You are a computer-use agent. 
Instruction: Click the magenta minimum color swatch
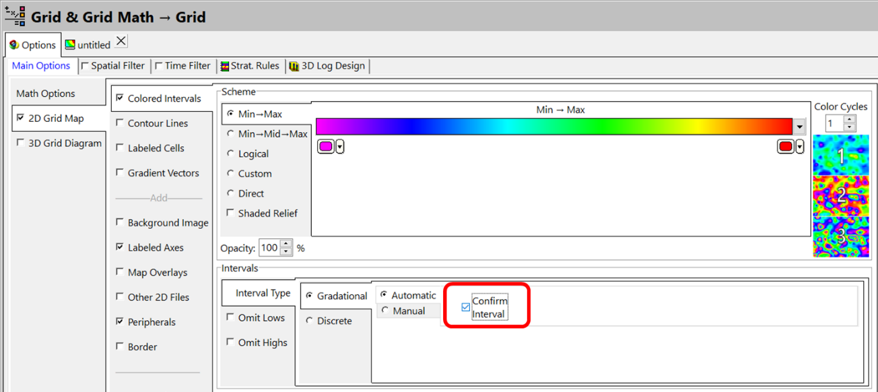(326, 147)
